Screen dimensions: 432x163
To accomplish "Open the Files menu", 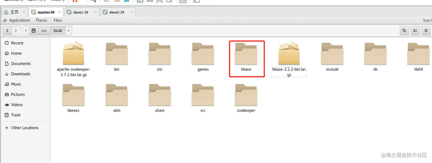I will (x=58, y=20).
